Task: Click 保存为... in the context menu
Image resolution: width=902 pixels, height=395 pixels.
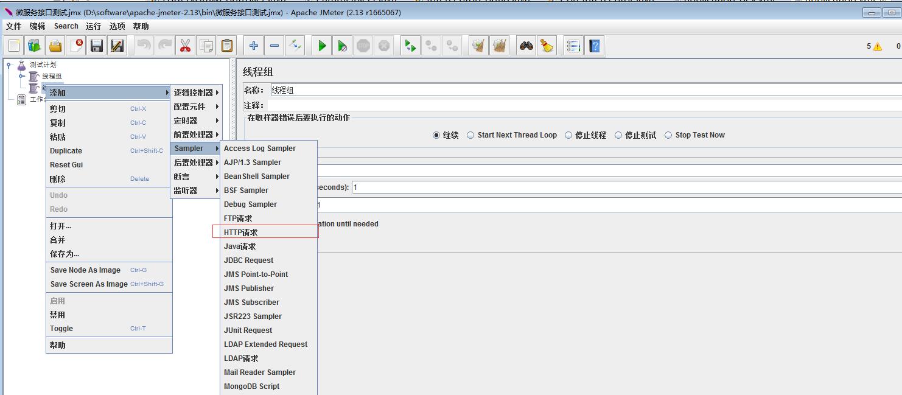Action: [109, 254]
